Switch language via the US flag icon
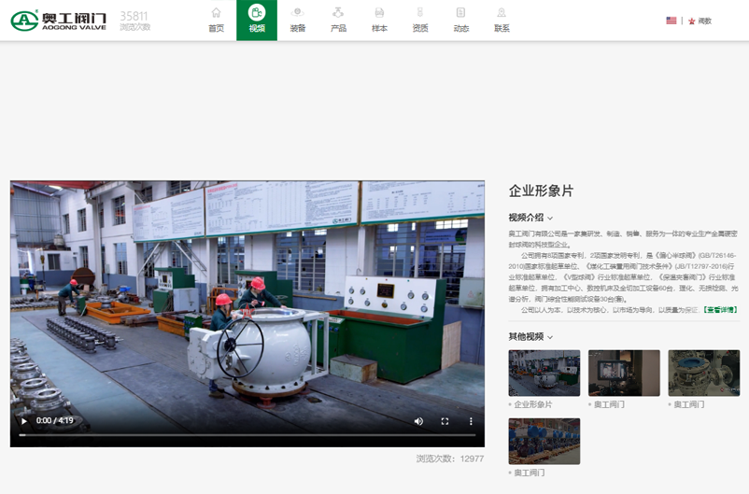Image resolution: width=749 pixels, height=494 pixels. 671,21
